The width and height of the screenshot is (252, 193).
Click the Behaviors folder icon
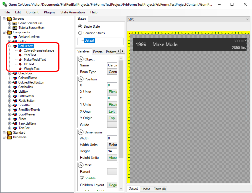[x=9, y=137]
